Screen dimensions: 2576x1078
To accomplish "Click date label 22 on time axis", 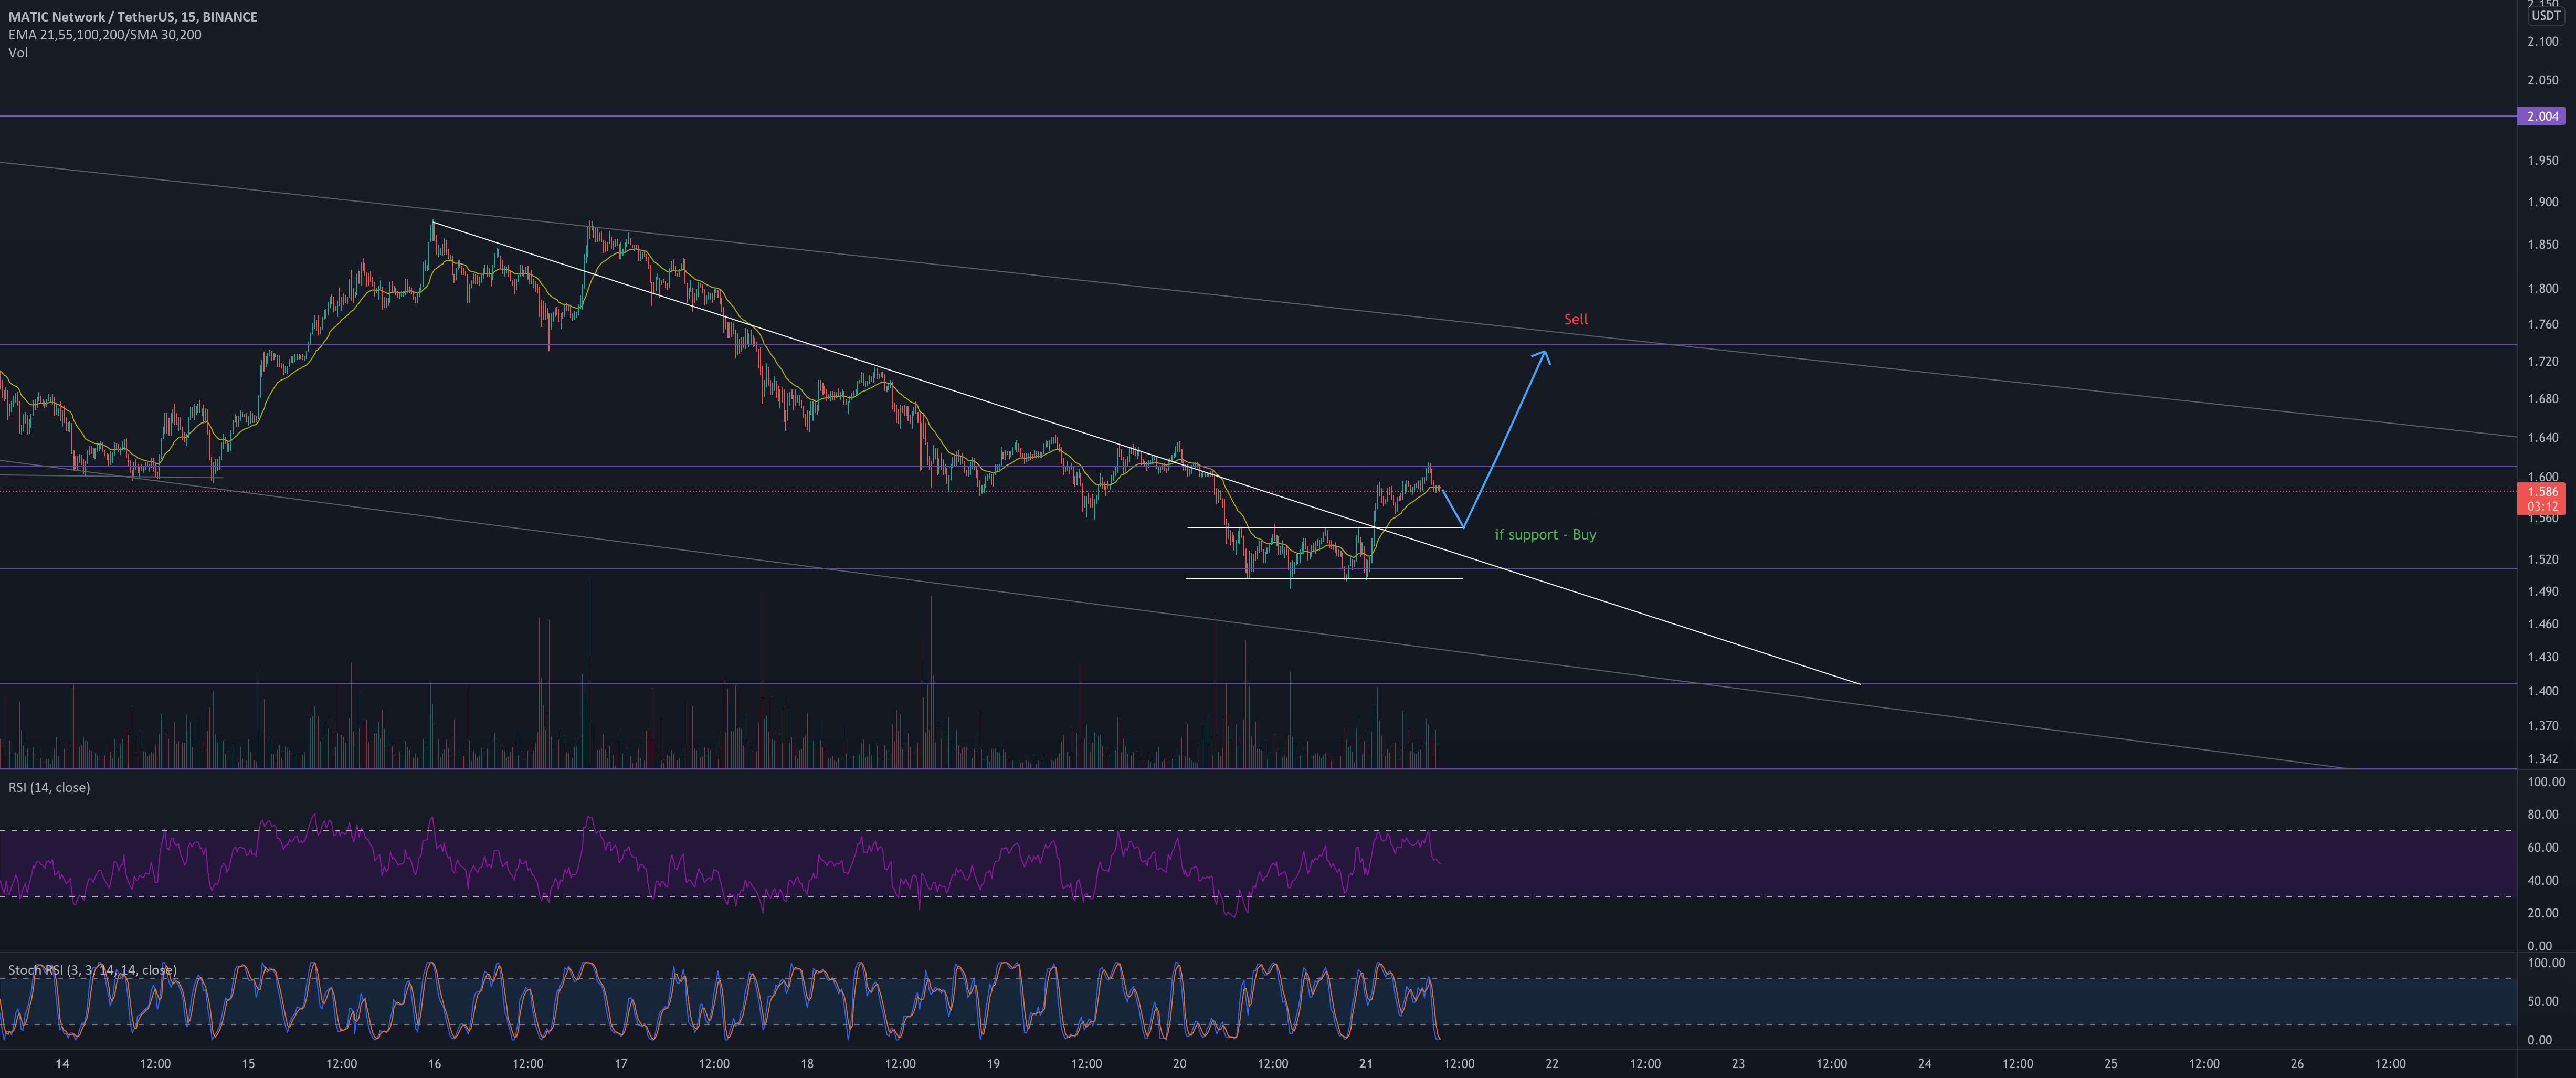I will pos(1552,1064).
